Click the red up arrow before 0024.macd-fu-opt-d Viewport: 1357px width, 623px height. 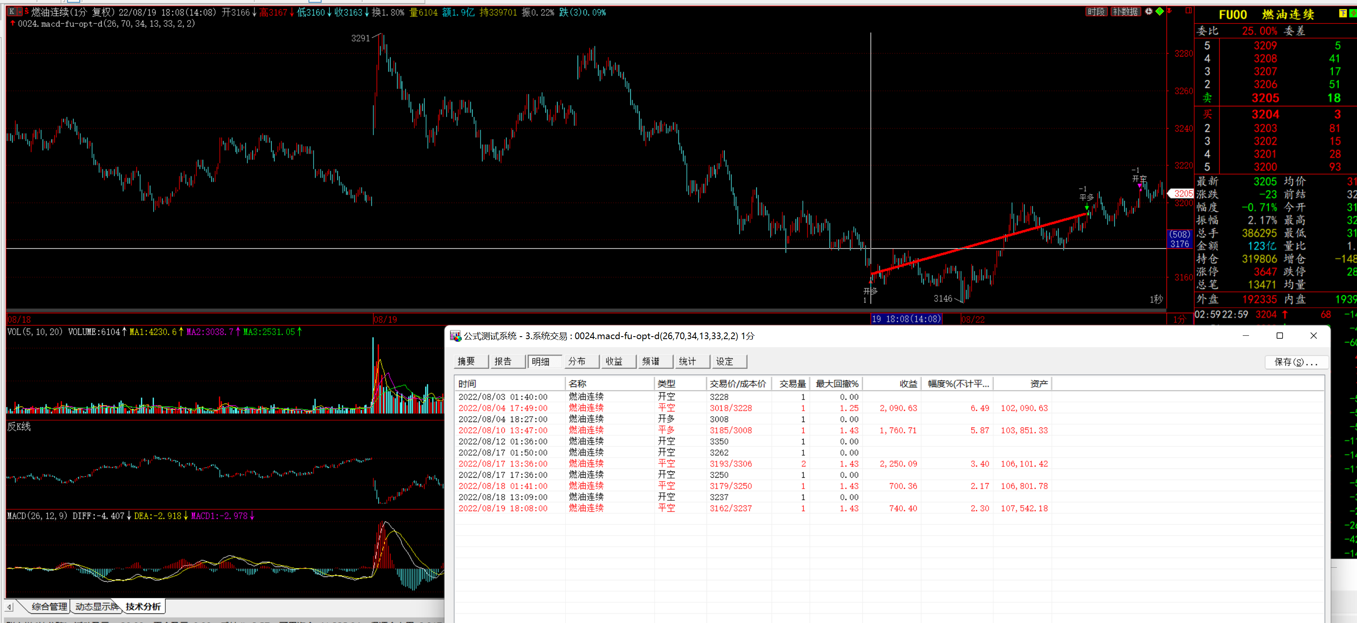13,23
